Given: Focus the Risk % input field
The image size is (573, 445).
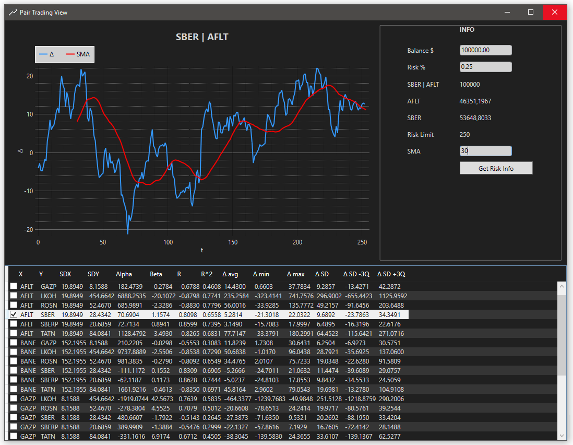Looking at the screenshot, I should pyautogui.click(x=485, y=67).
